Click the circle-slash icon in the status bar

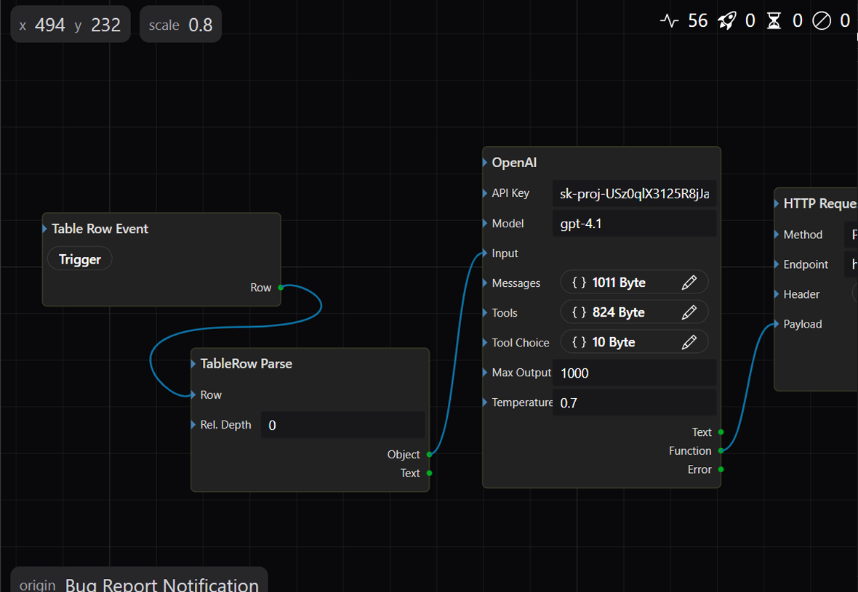point(822,21)
